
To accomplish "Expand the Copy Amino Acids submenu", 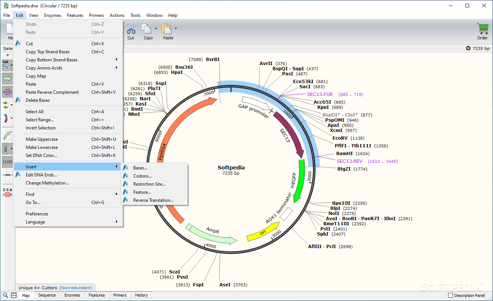I will click(67, 68).
